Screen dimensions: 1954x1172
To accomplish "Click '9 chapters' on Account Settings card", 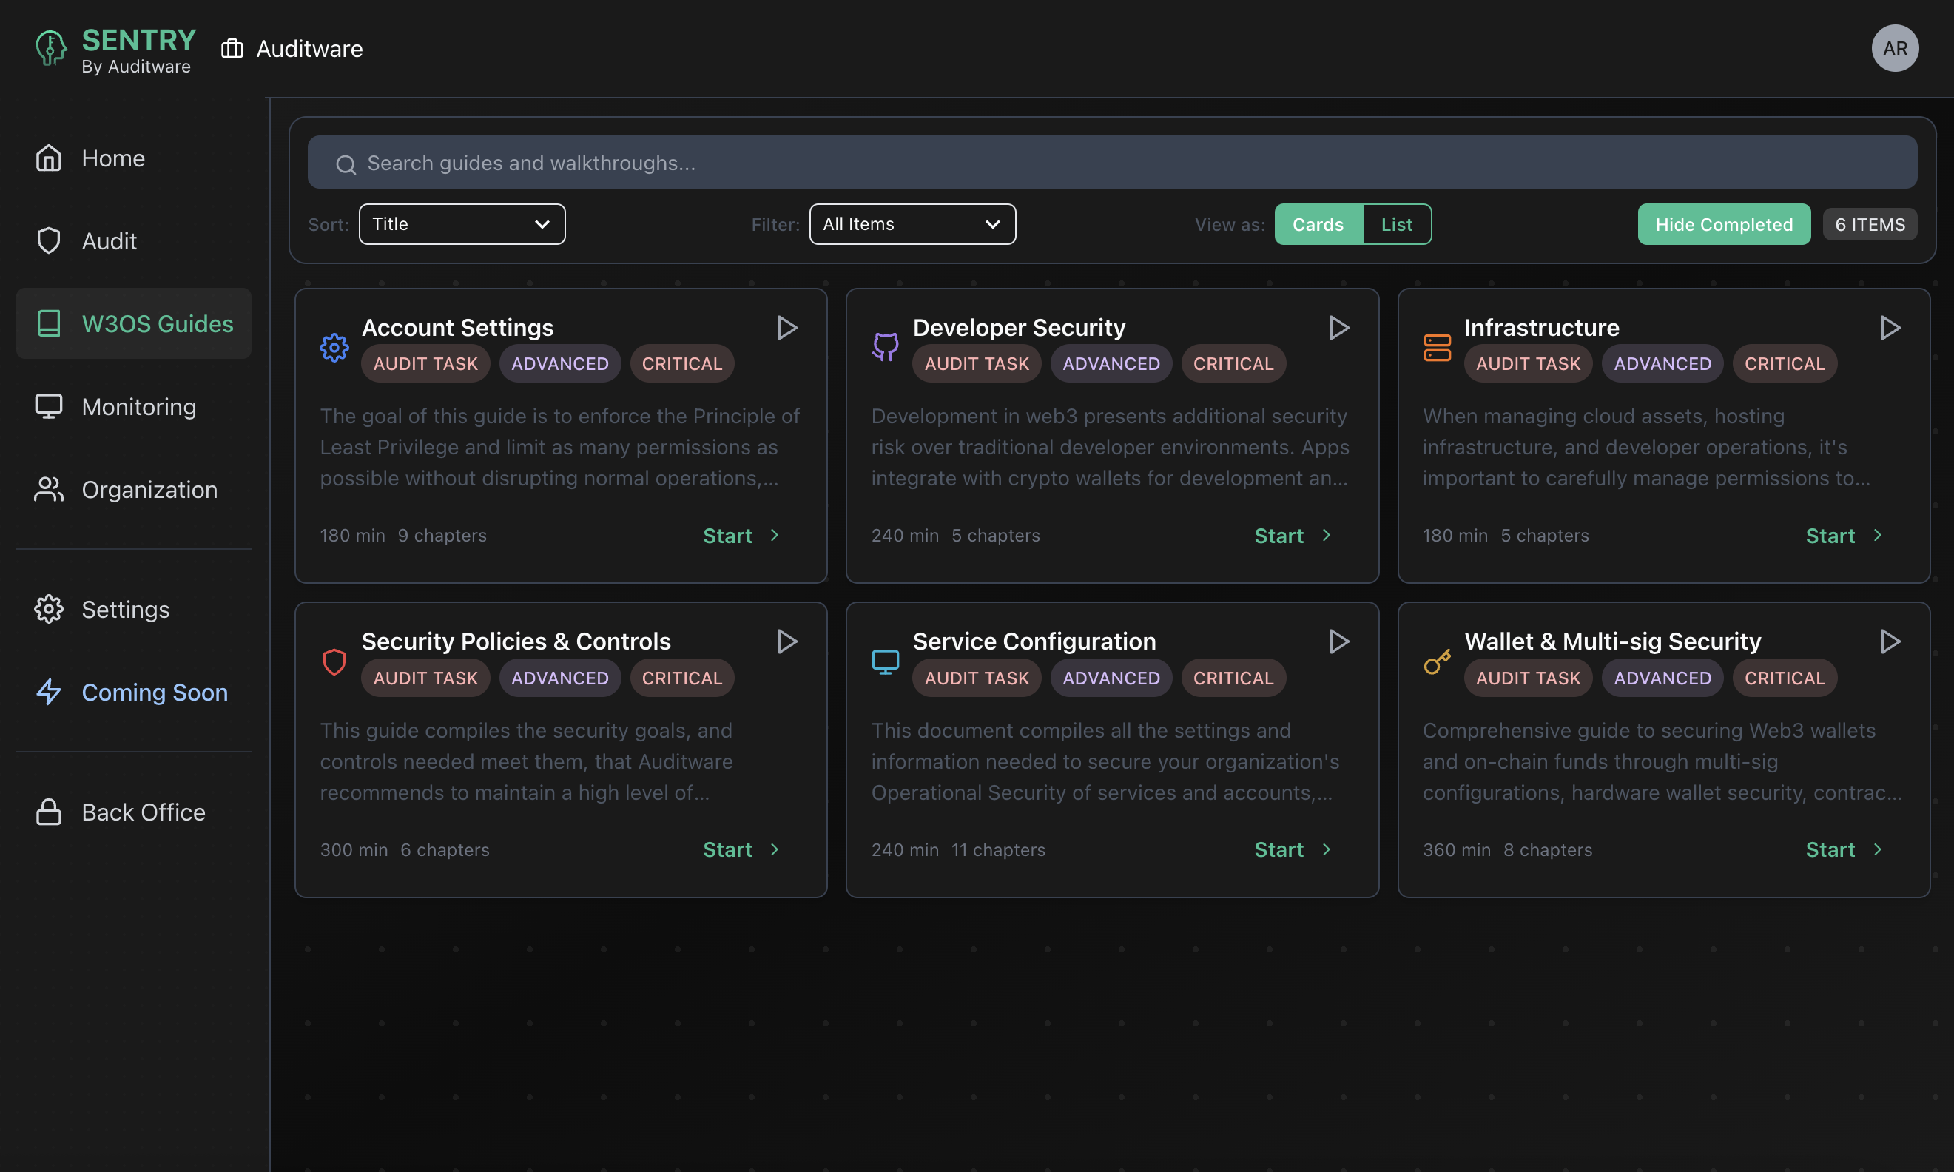I will tap(442, 536).
